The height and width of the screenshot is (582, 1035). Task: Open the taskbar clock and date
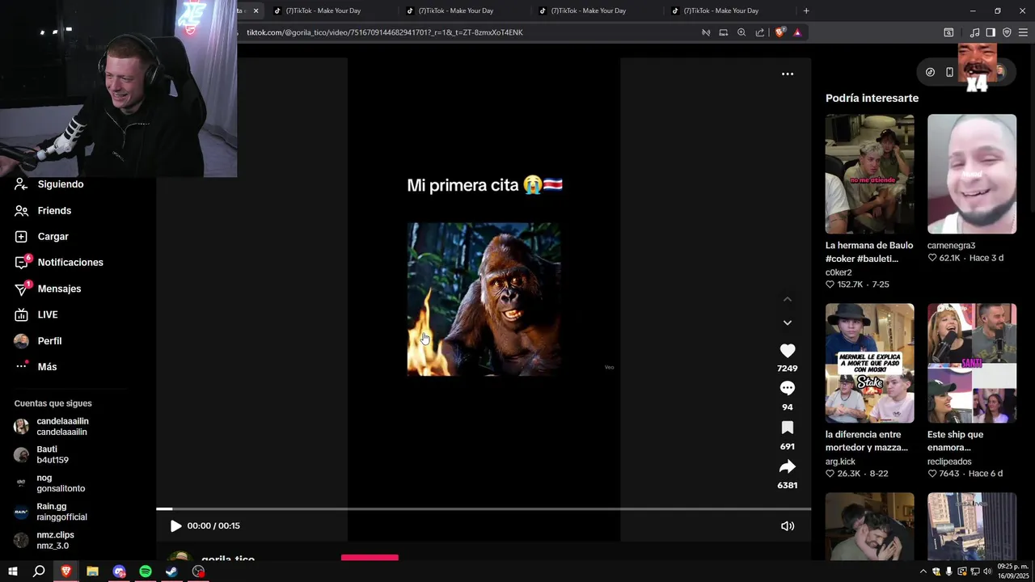point(1013,571)
